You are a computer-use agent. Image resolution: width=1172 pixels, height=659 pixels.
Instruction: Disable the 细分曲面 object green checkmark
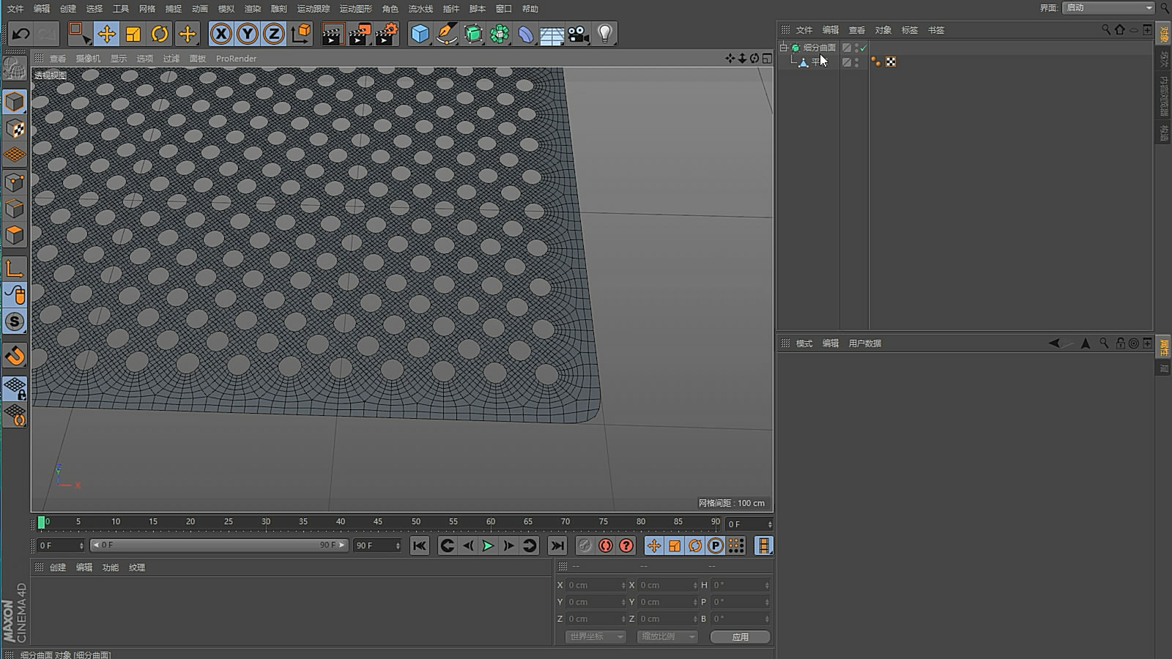864,48
